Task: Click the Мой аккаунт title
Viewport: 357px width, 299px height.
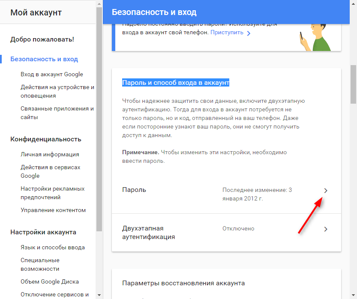Action: tap(36, 12)
